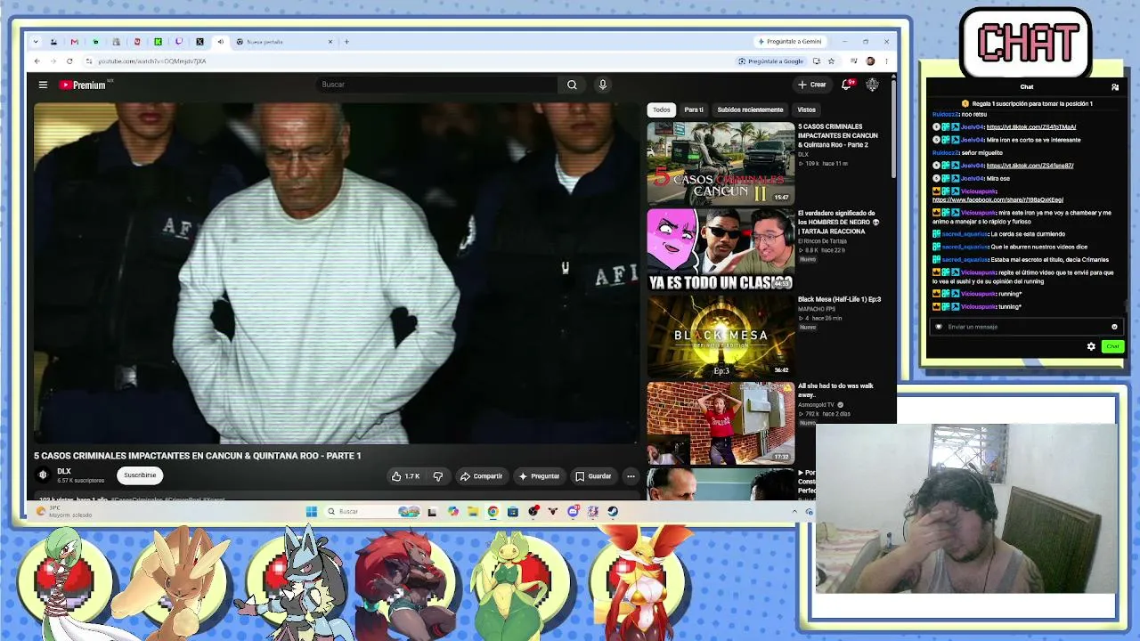Viewport: 1140px width, 641px height.
Task: Switch to the Kick browser tab
Action: (158, 42)
